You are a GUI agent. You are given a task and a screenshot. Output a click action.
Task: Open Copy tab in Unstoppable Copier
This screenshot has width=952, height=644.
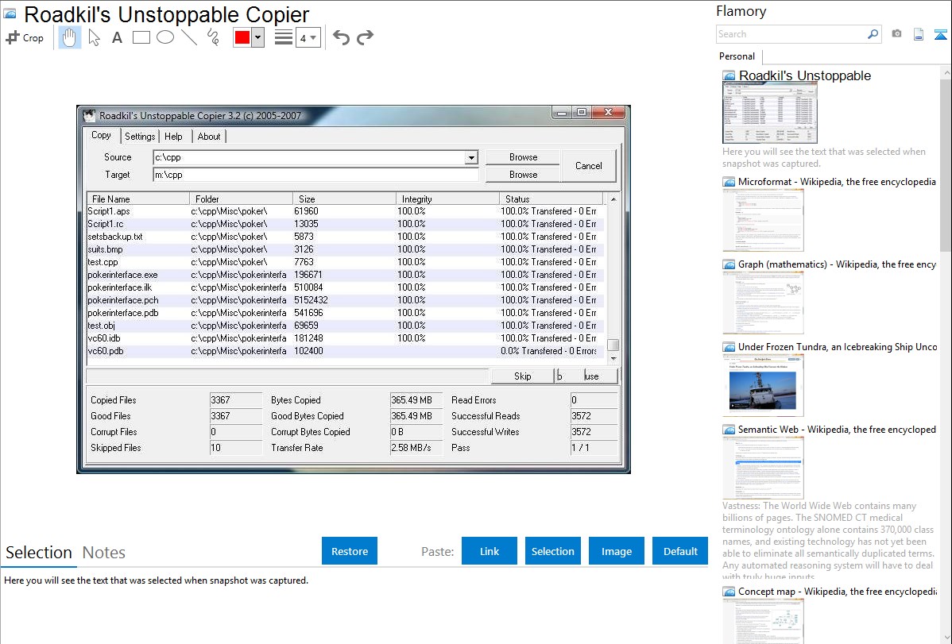[x=102, y=135]
